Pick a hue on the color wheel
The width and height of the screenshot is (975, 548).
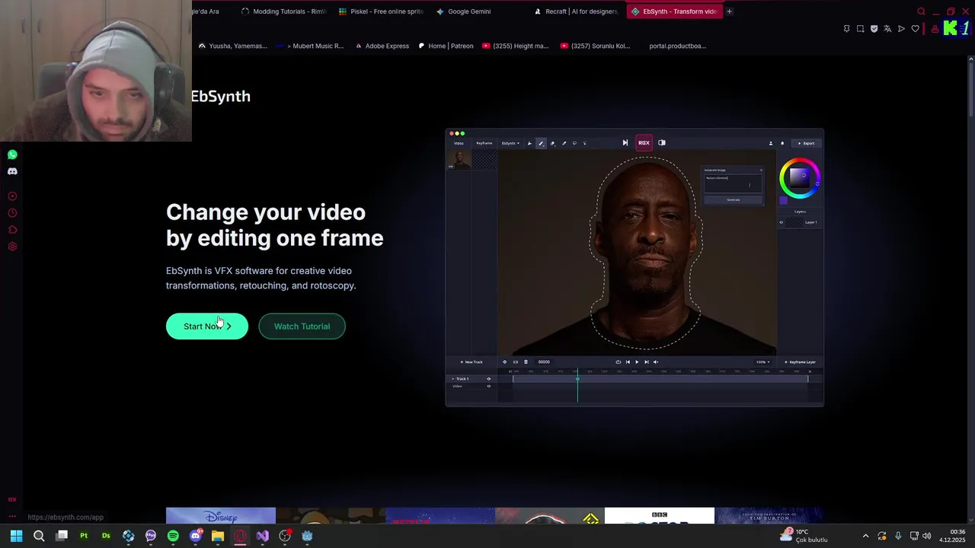coord(799,178)
